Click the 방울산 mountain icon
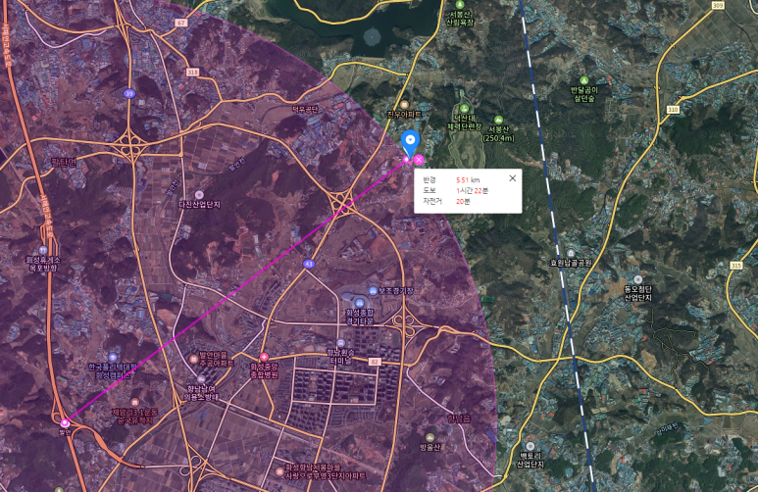758x492 pixels. [x=430, y=437]
